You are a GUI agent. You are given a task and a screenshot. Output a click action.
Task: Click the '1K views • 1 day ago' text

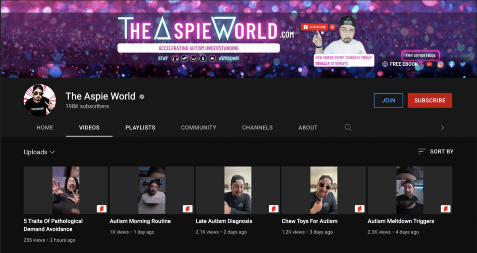pyautogui.click(x=132, y=232)
